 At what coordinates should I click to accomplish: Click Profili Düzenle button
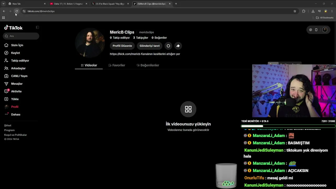click(122, 46)
